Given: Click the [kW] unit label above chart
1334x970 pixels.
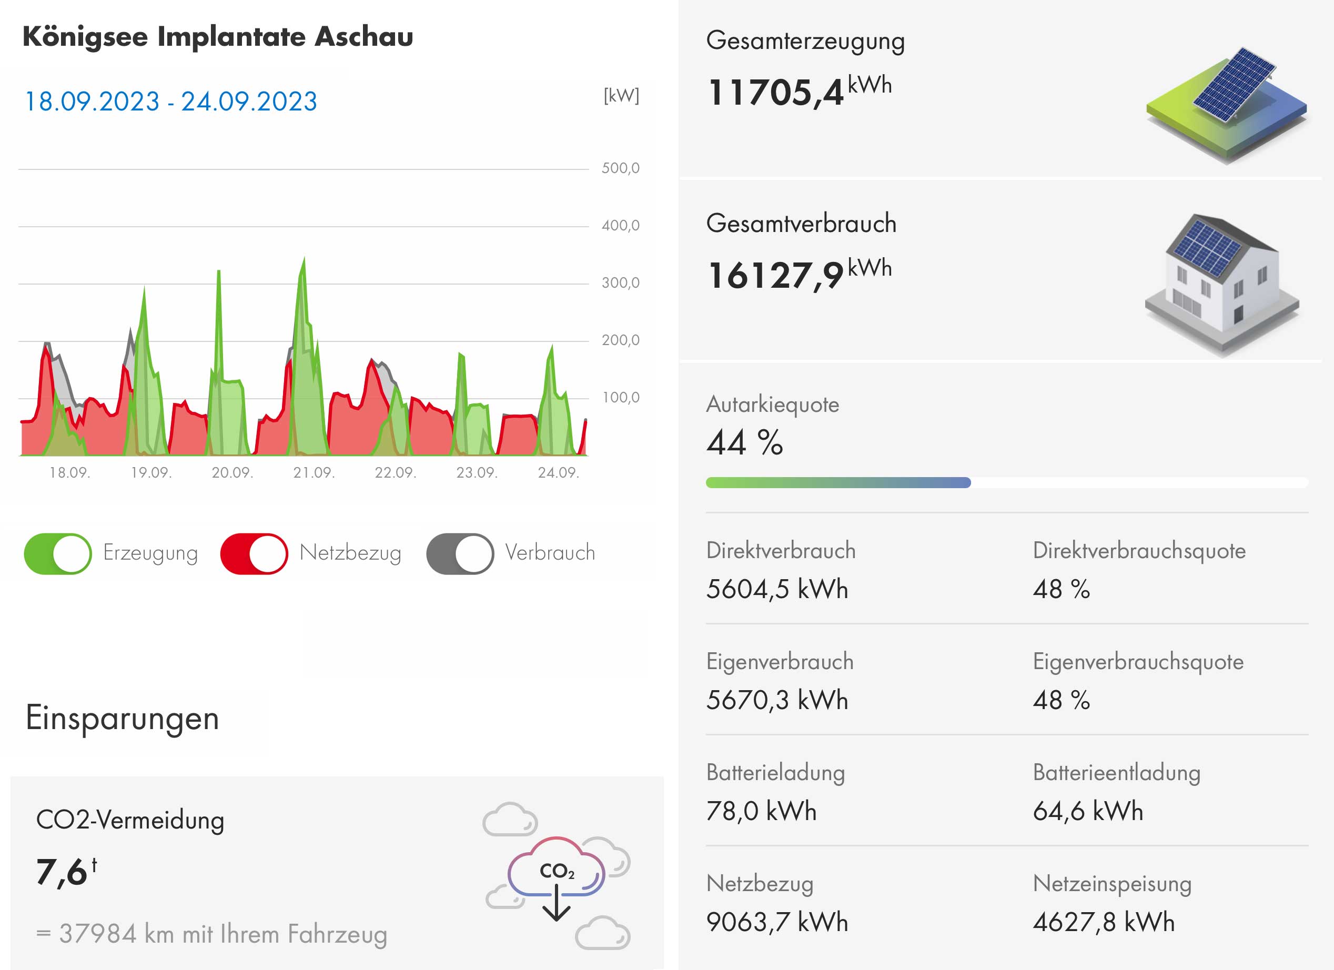Looking at the screenshot, I should (x=621, y=95).
